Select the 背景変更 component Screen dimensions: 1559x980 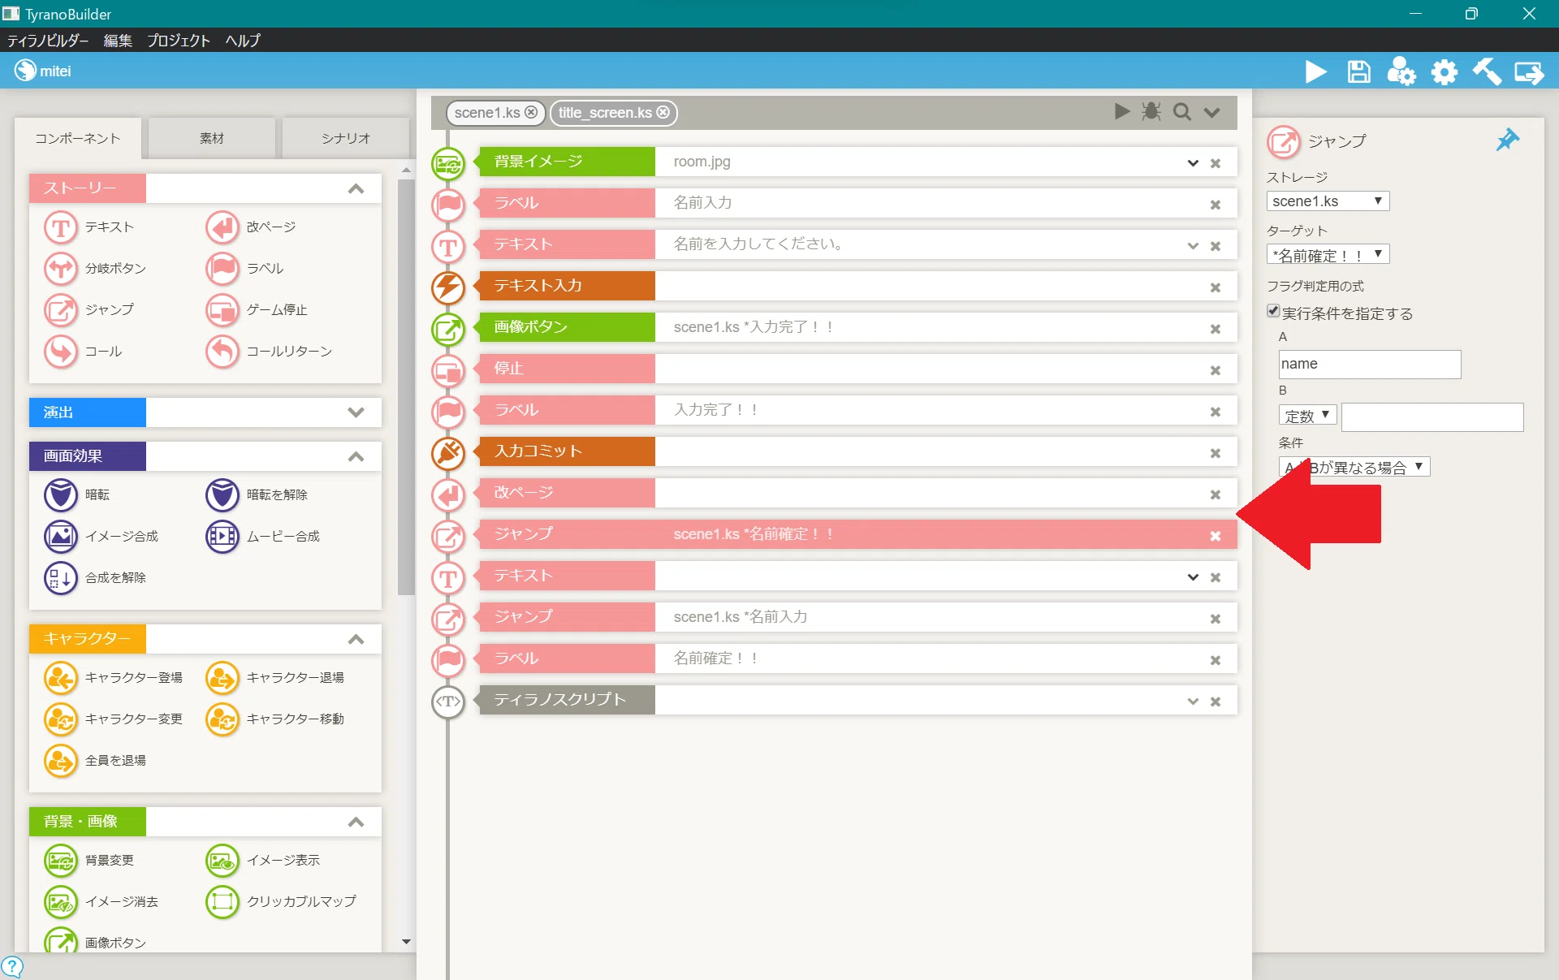(89, 861)
